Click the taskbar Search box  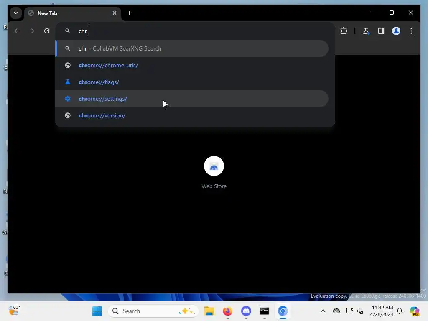click(153, 311)
